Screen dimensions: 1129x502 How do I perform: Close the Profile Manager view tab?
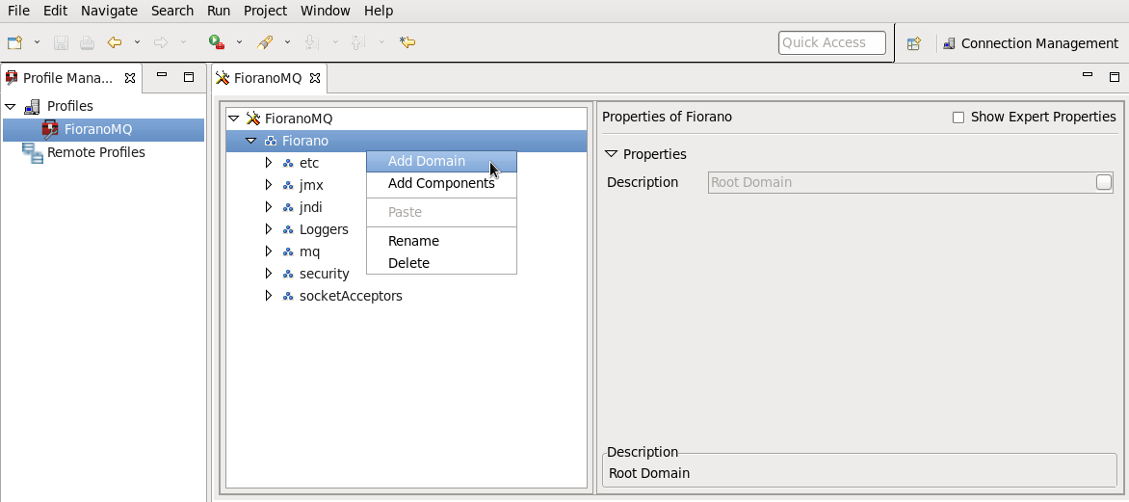(x=130, y=78)
